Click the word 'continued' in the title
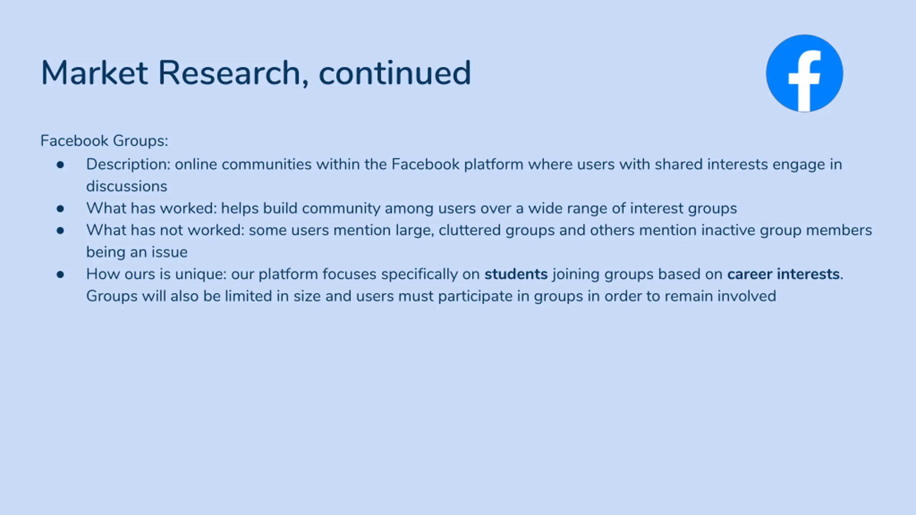This screenshot has width=916, height=515. [395, 73]
